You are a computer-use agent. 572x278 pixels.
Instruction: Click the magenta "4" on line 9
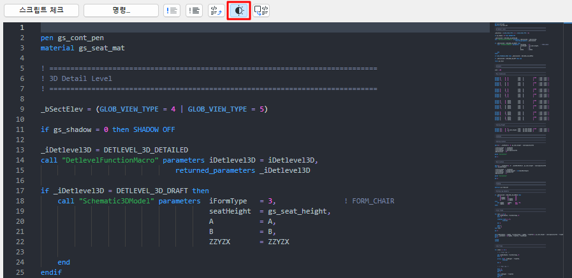(x=173, y=109)
